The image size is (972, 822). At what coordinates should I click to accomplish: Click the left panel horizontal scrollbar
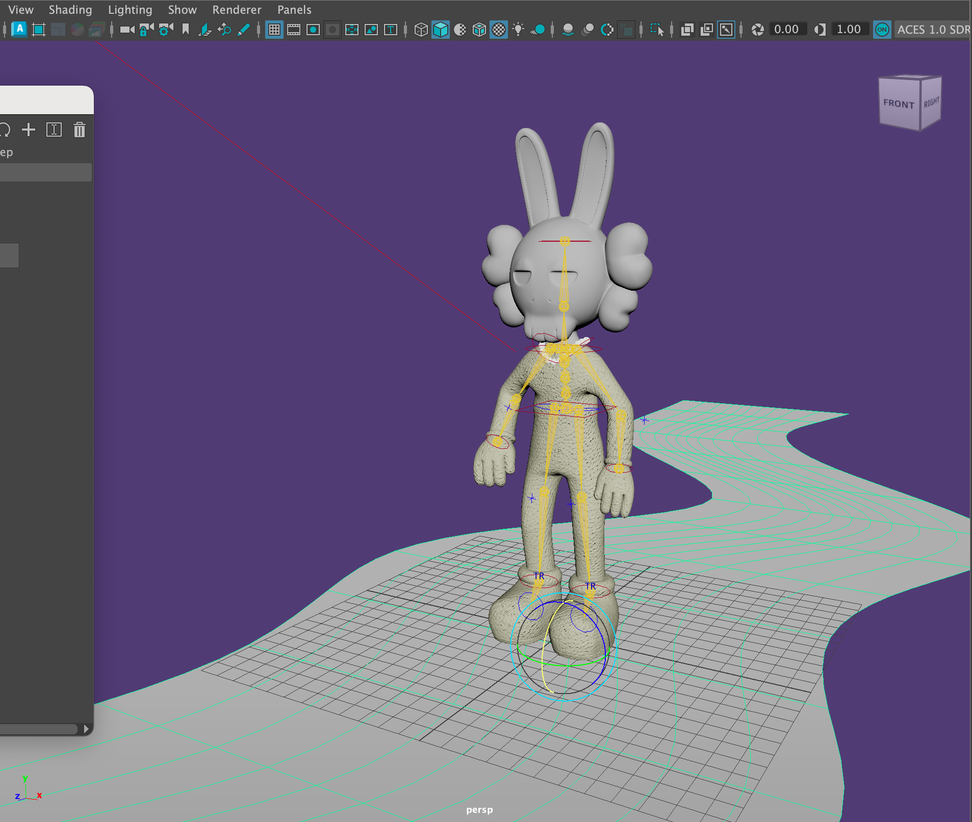[x=38, y=729]
